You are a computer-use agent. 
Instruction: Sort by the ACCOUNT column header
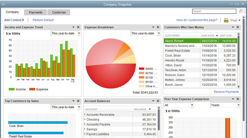click(108, 109)
